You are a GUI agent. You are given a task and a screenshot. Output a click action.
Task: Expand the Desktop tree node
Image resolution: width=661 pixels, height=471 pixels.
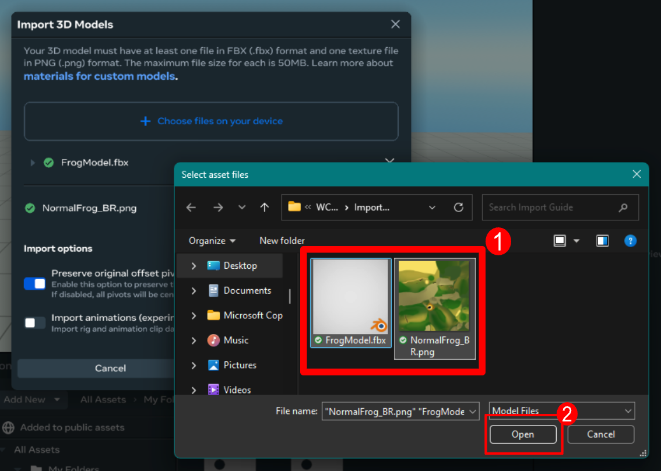(x=194, y=266)
